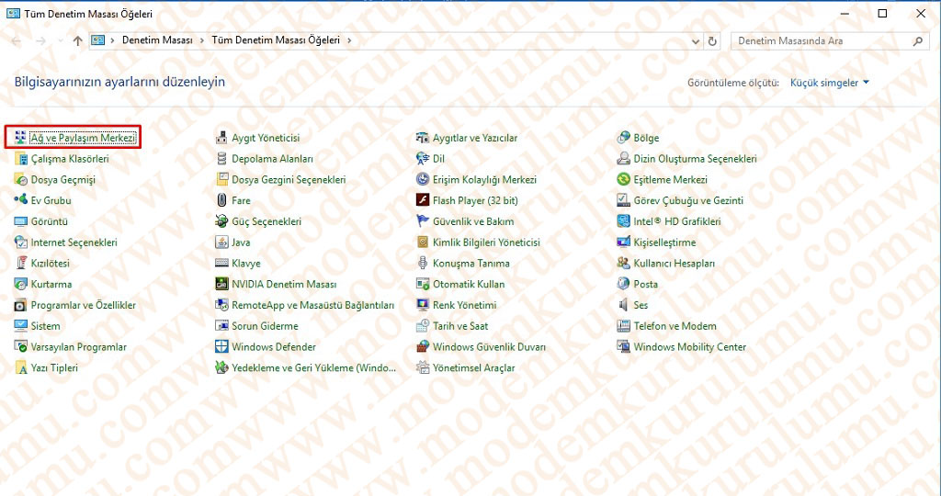941x496 pixels.
Task: Open Görev Çubuğu ve Gezinti link
Action: click(x=688, y=200)
